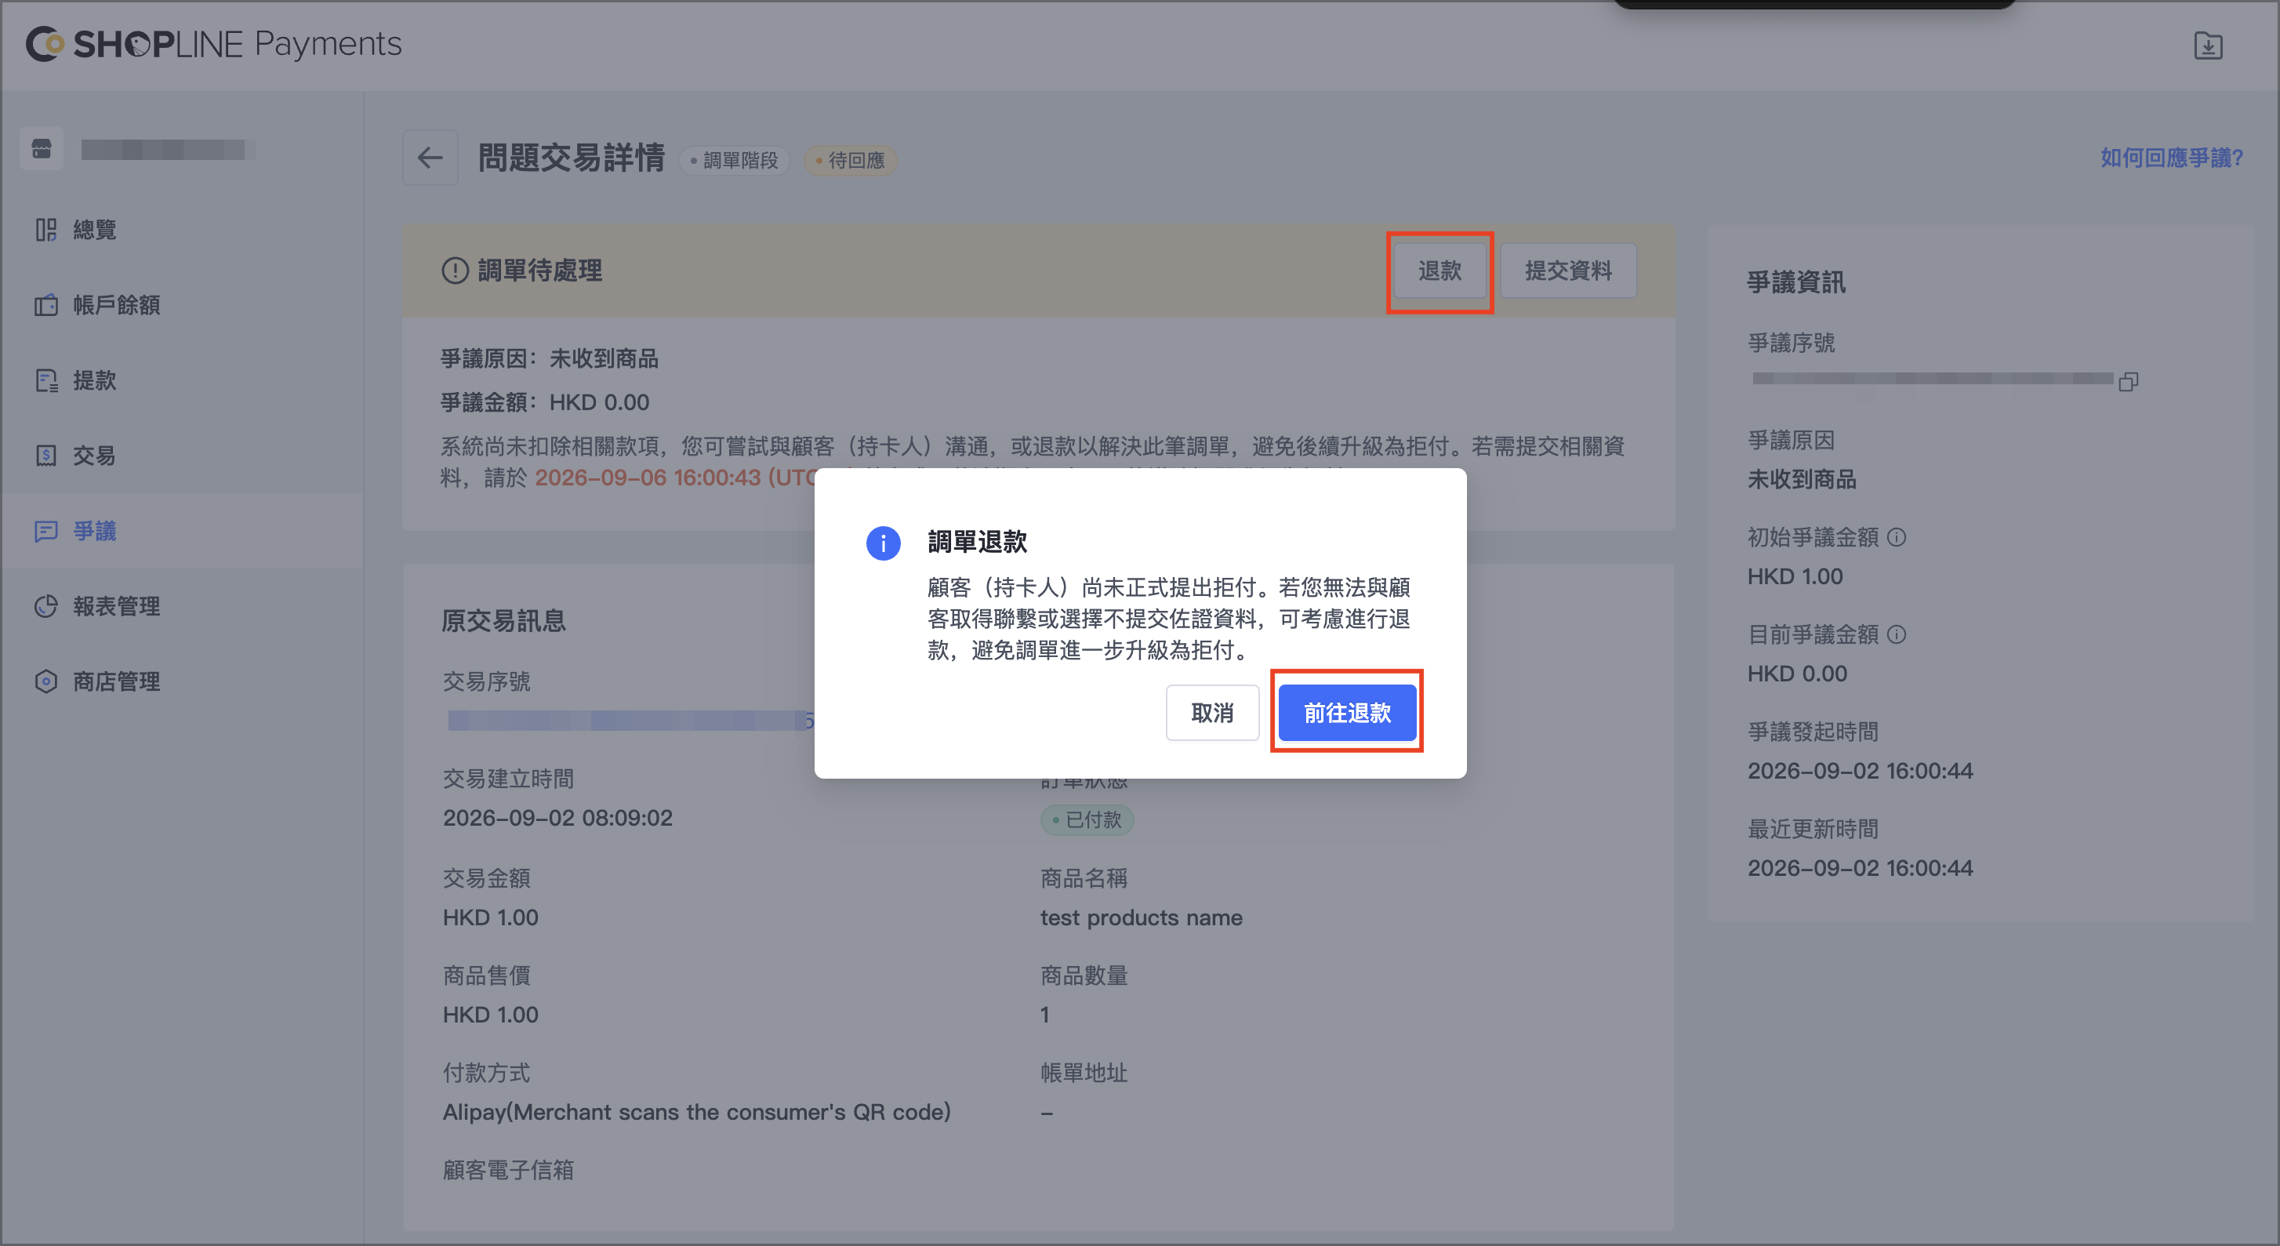
Task: Click the blue info icon in dialog
Action: click(x=884, y=543)
